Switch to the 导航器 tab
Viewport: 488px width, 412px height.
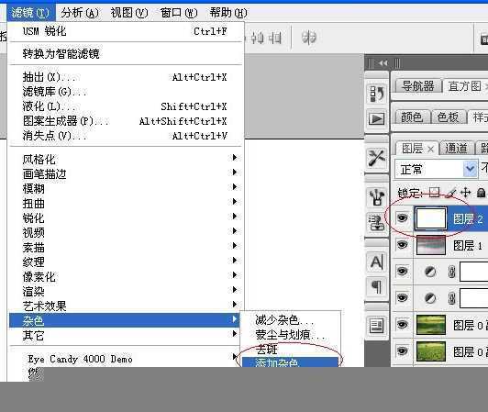click(x=418, y=86)
